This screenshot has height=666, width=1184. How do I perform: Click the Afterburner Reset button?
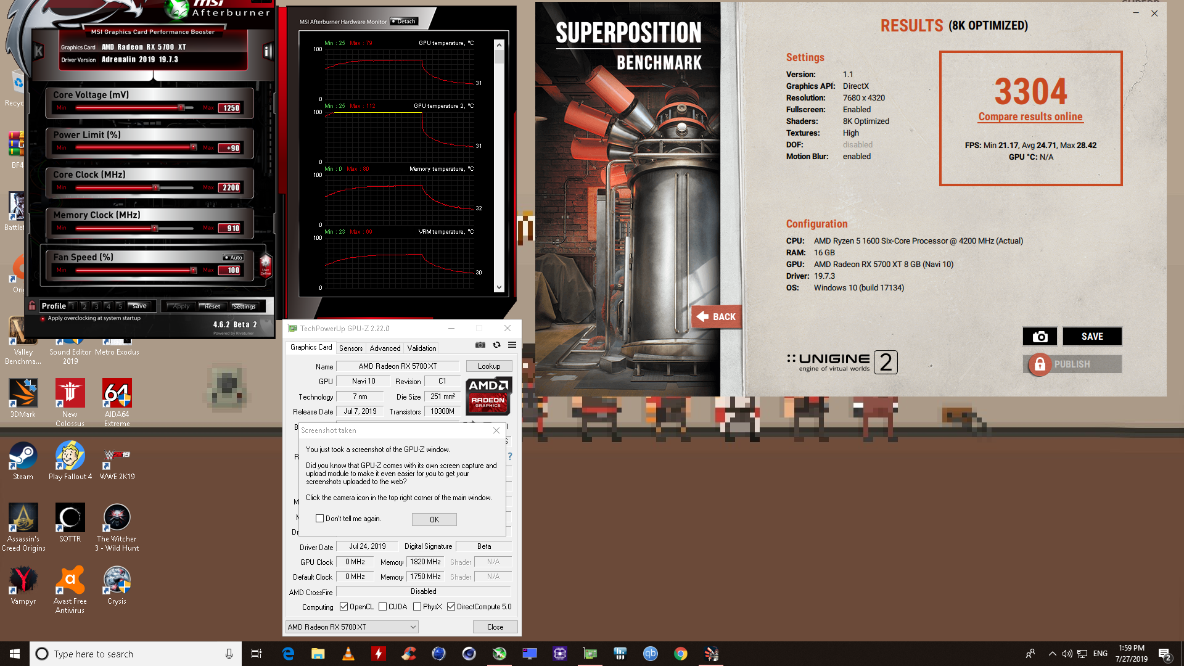point(212,306)
